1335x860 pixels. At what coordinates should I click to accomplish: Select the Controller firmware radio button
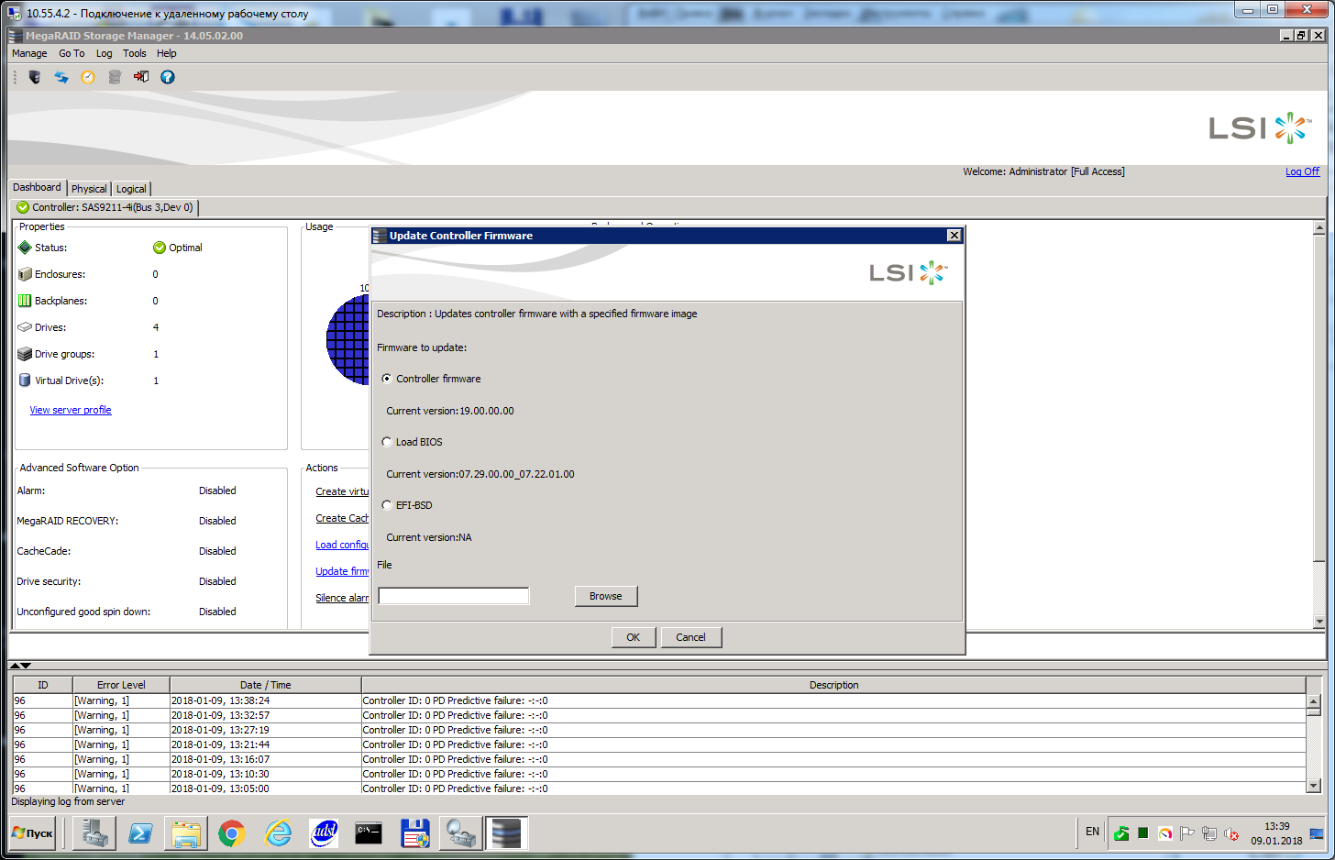pos(387,379)
